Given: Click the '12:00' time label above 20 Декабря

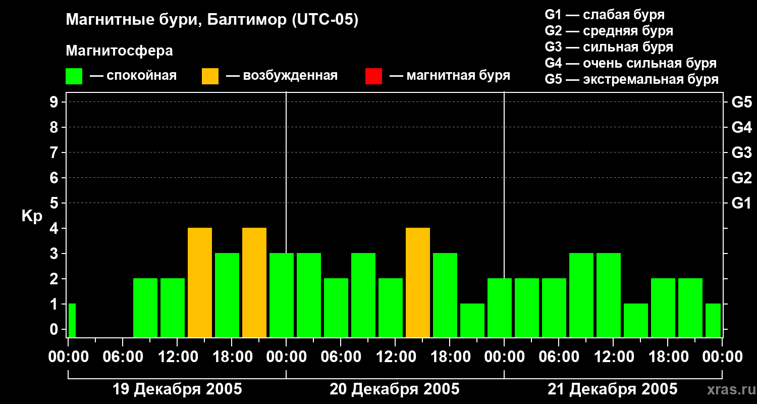Looking at the screenshot, I should click(395, 357).
